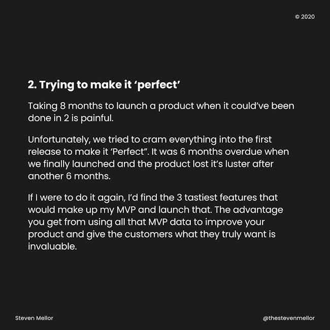This screenshot has height=330, width=330.
Task: Click the word 'perfect' in the heading
Action: 158,85
